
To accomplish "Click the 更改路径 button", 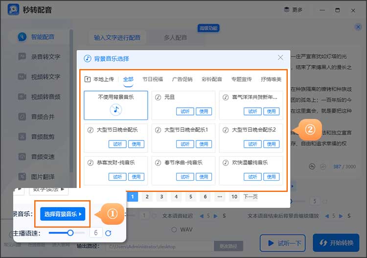I will [228, 246].
